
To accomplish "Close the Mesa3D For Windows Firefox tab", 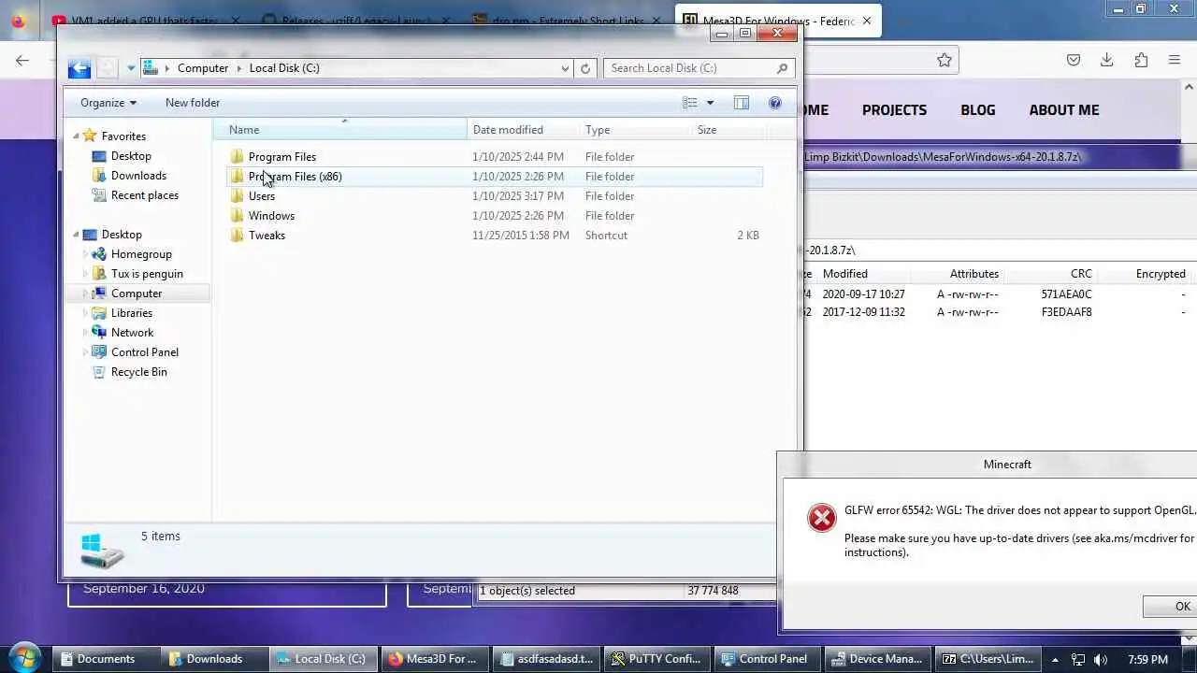I will point(867,21).
